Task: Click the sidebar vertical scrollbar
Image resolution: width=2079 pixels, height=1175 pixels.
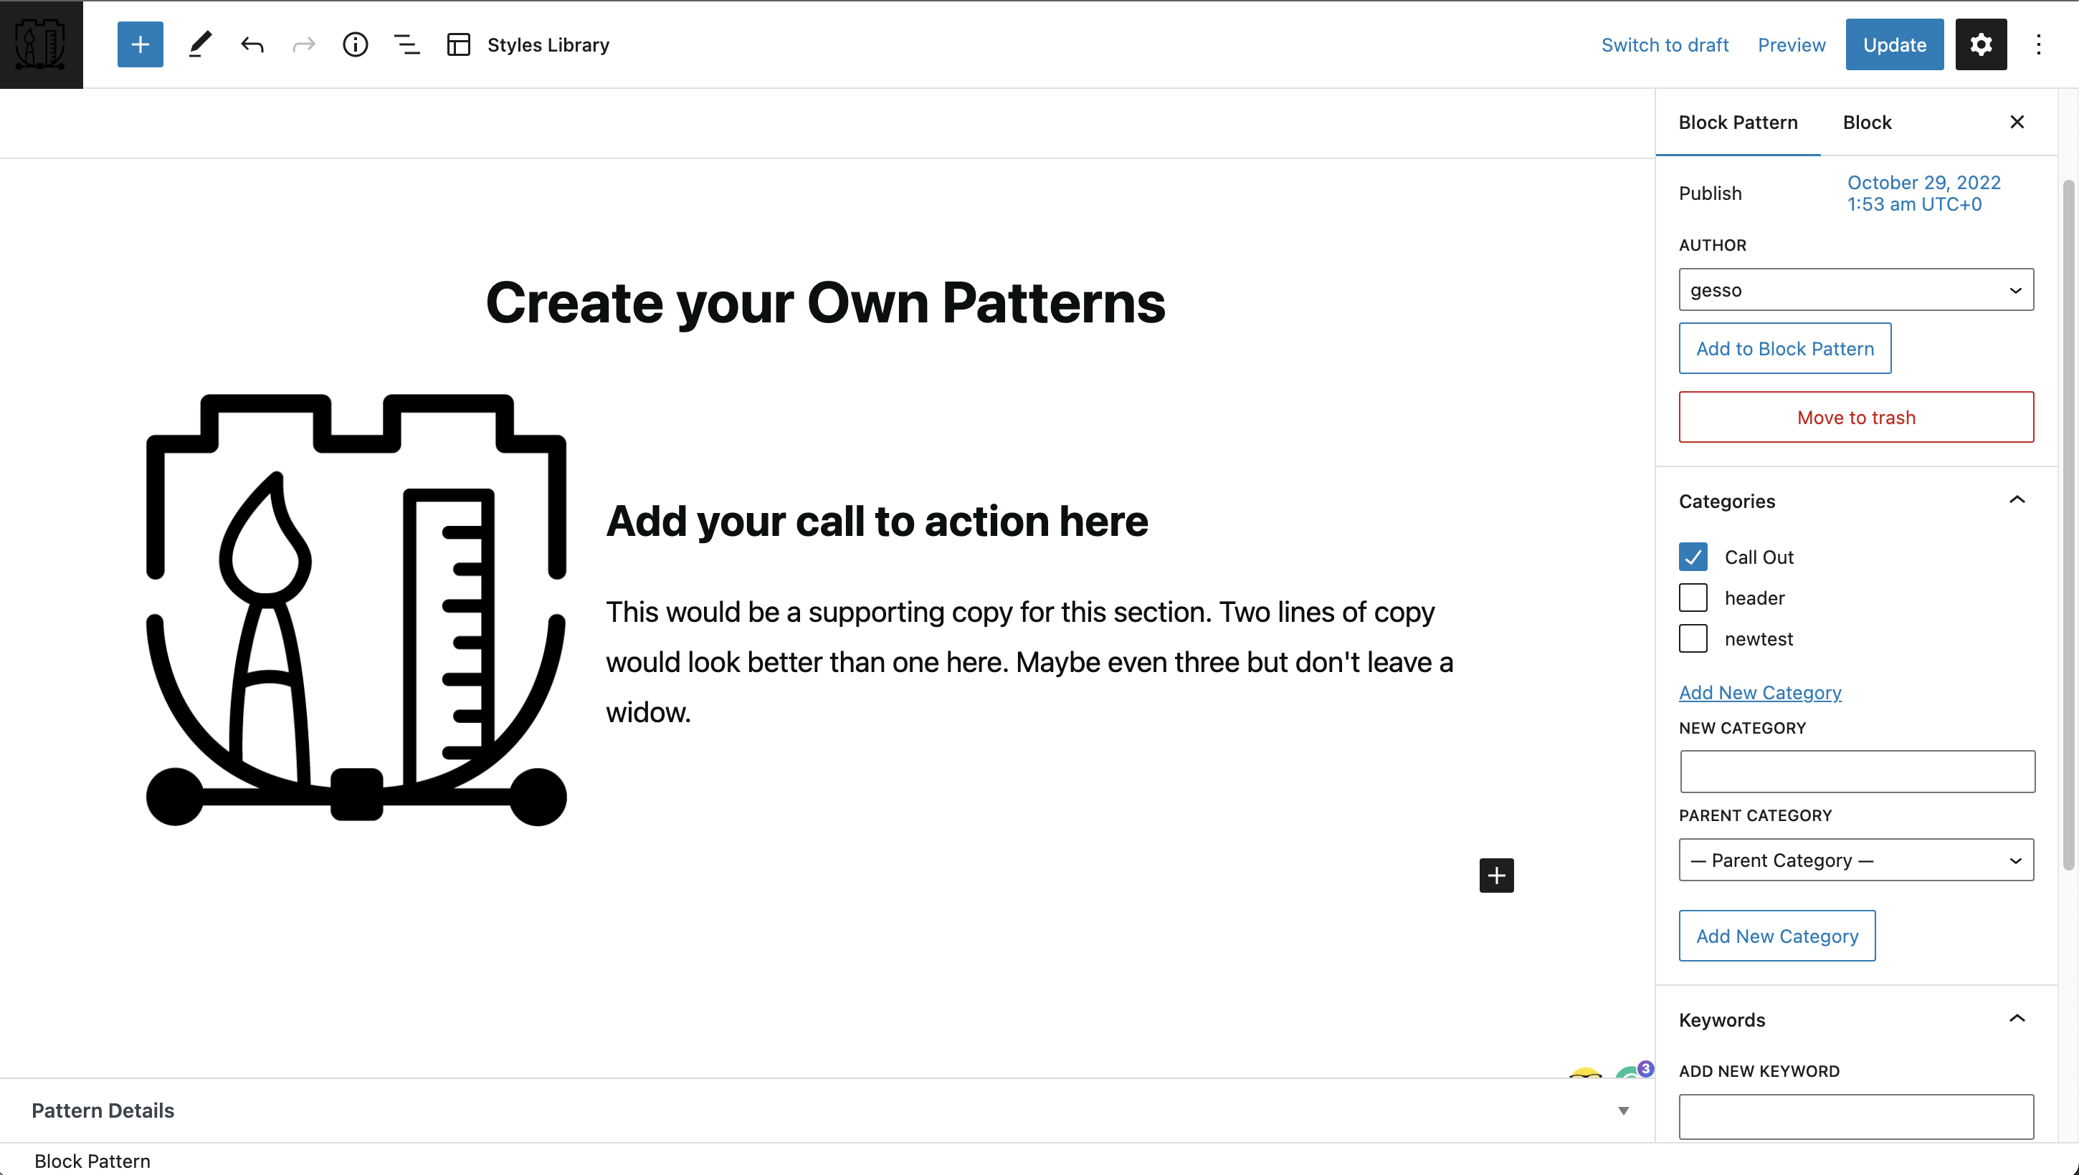Action: (2068, 524)
